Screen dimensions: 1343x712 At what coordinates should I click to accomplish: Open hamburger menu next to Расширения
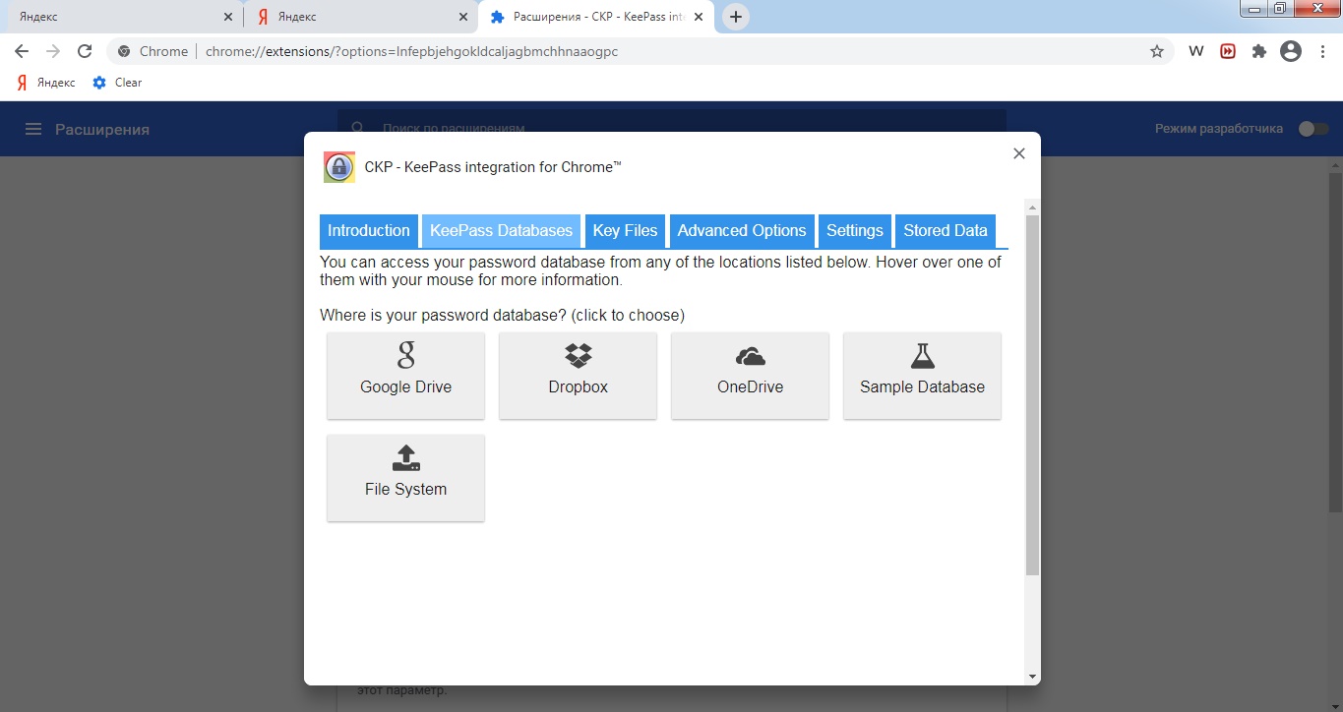coord(33,129)
